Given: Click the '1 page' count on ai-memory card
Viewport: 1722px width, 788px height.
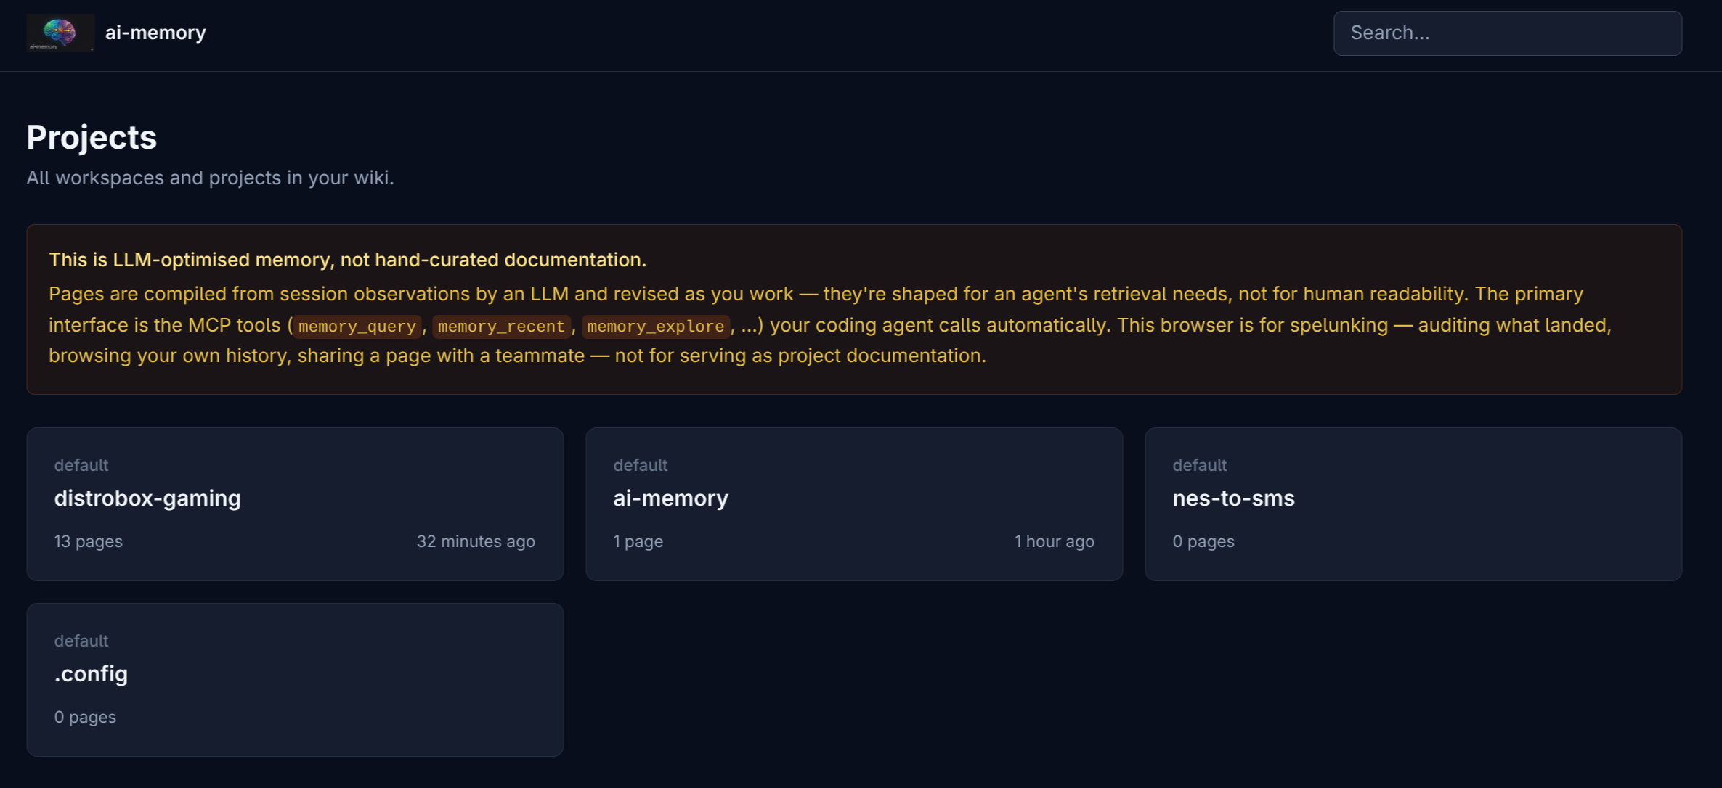Looking at the screenshot, I should click(x=638, y=541).
